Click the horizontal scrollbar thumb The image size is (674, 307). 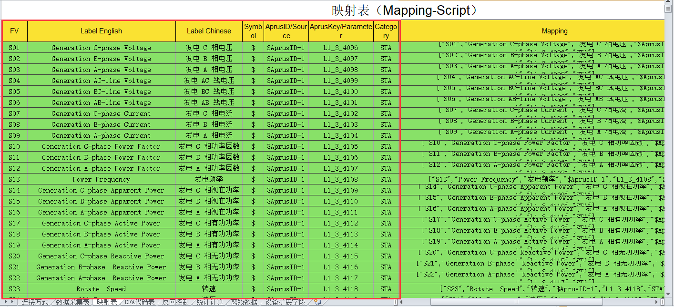515,302
